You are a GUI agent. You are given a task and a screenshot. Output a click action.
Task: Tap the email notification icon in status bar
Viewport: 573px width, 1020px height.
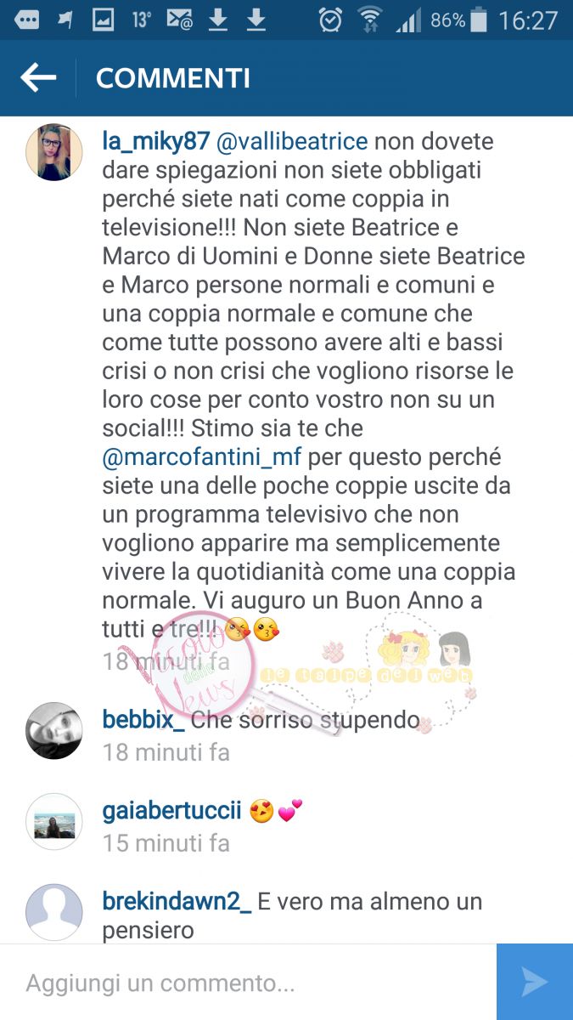pos(179,20)
